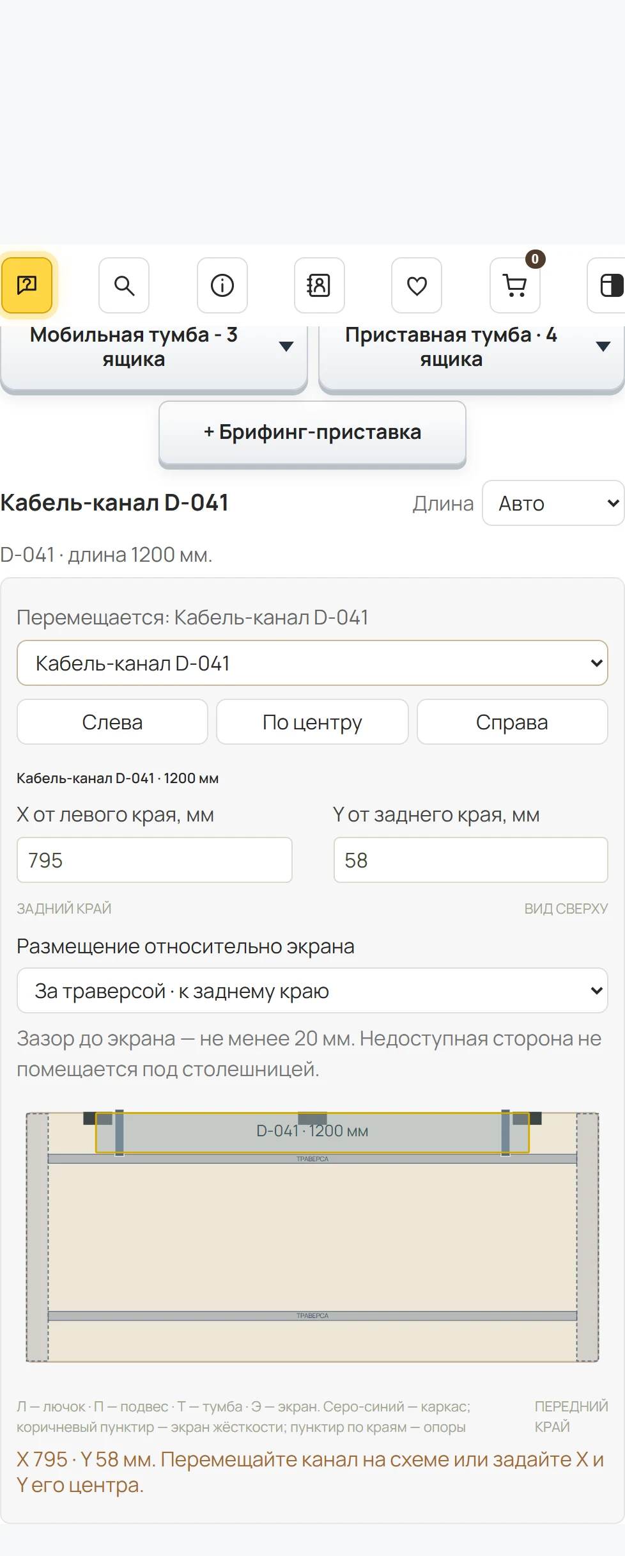Open the contacts book icon
Screen dimensions: 625x1556
tap(320, 285)
